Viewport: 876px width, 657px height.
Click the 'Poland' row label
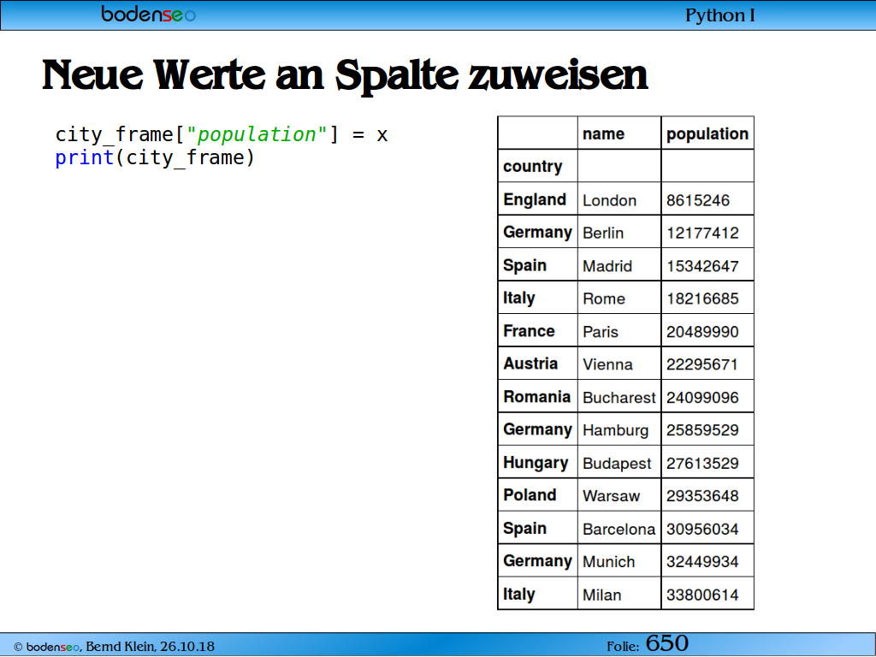tap(530, 495)
